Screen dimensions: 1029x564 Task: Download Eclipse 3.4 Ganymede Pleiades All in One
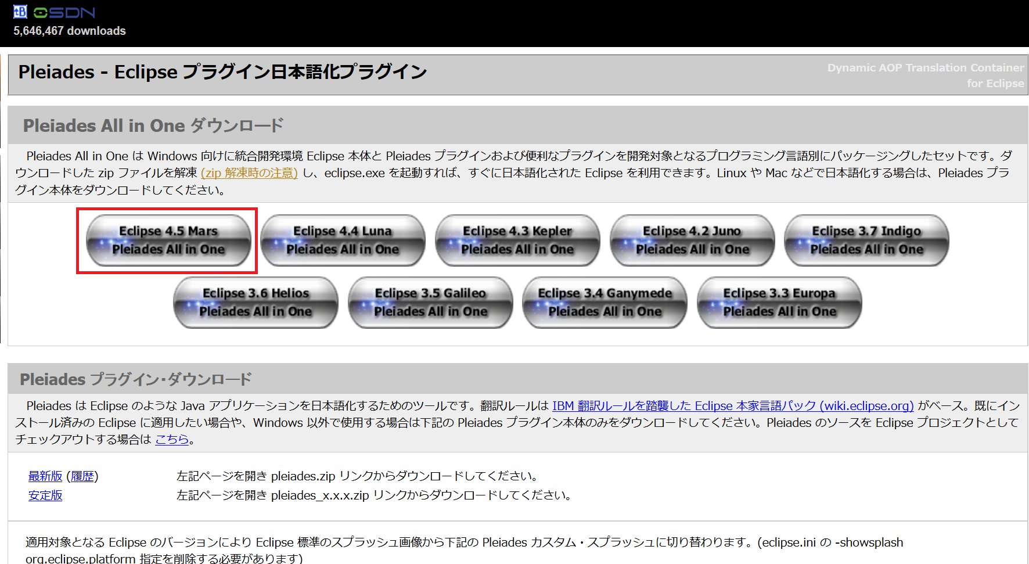coord(605,302)
